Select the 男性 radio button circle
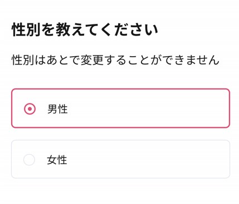This screenshot has height=204, width=239. [30, 109]
